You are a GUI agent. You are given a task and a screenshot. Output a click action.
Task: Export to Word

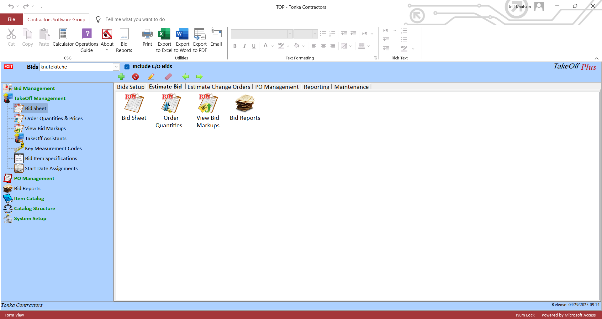pos(182,40)
